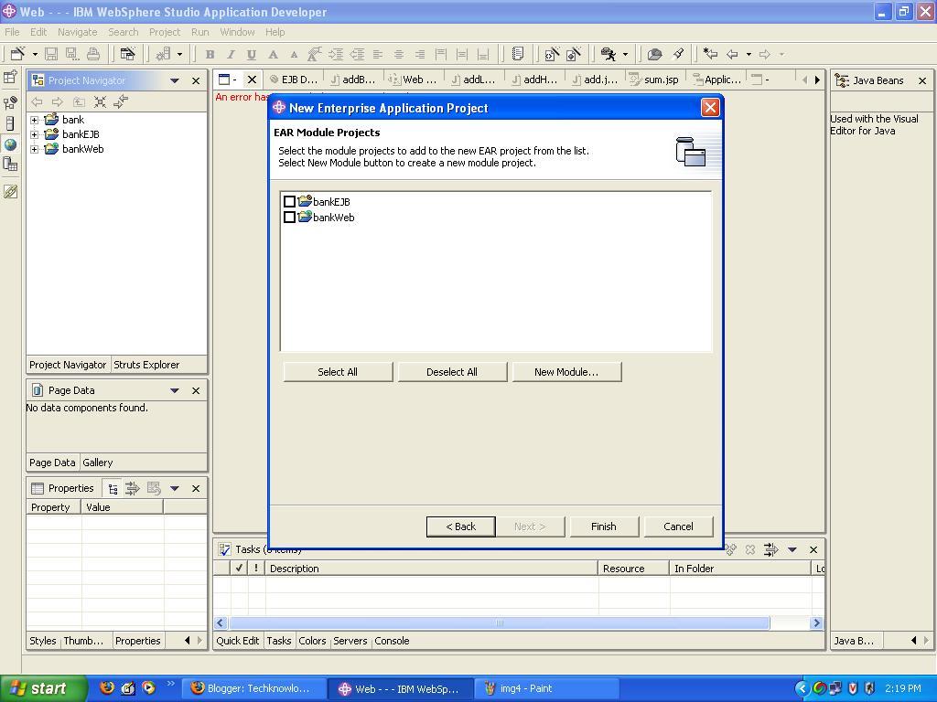Click the Tasks horizontal scrollbar thumb

[499, 623]
